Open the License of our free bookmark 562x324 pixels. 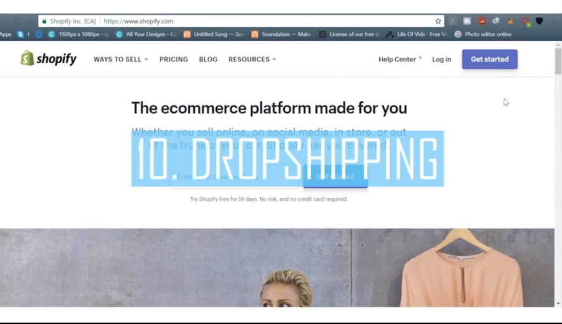[x=350, y=34]
